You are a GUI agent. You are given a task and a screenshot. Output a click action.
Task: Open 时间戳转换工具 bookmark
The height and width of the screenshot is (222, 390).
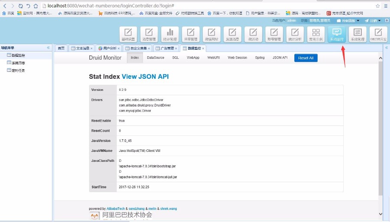coord(190,13)
